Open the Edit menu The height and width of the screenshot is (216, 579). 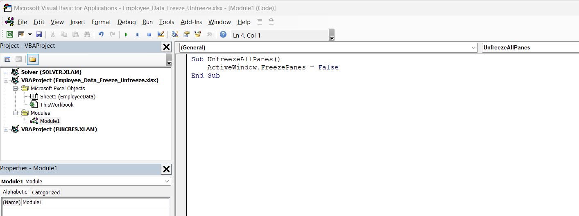pos(39,22)
